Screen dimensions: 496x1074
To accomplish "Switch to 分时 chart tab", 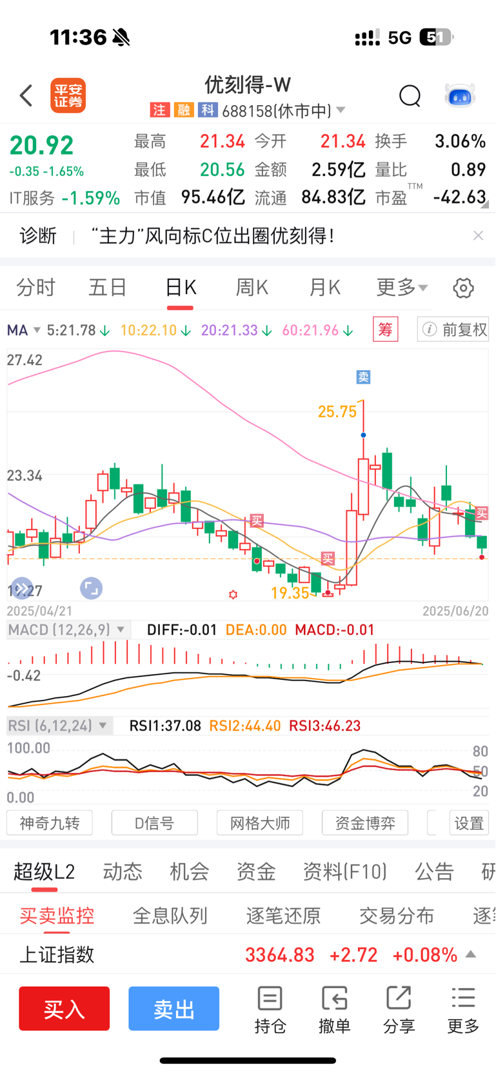I will click(x=36, y=288).
